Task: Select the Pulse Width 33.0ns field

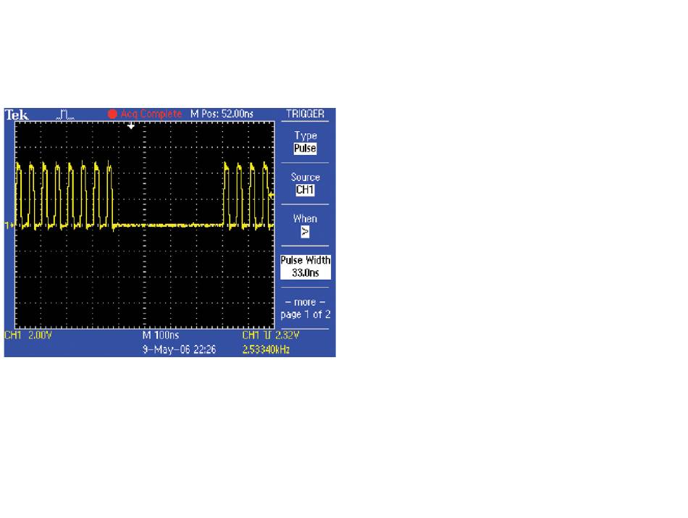Action: 305,267
